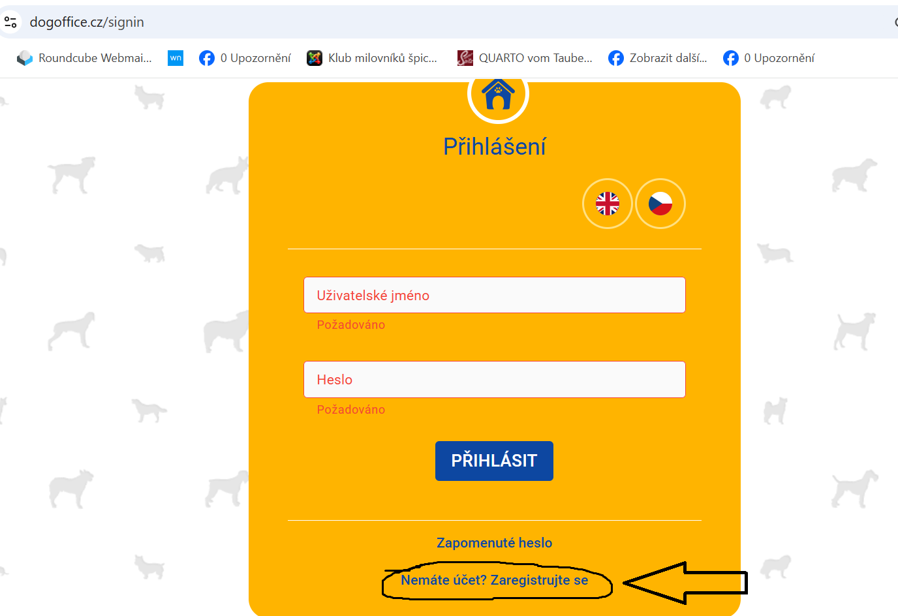
Task: Open Roundcube Webmail bookmark
Action: pyautogui.click(x=84, y=58)
